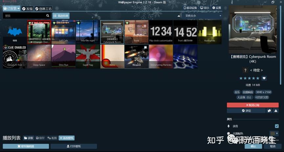Click the 可自定义的 customizable tag
Screen dimensions: 284x152
click(262, 97)
